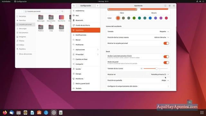Choose the orange accent color
This screenshot has width=206, height=116.
coord(118,18)
